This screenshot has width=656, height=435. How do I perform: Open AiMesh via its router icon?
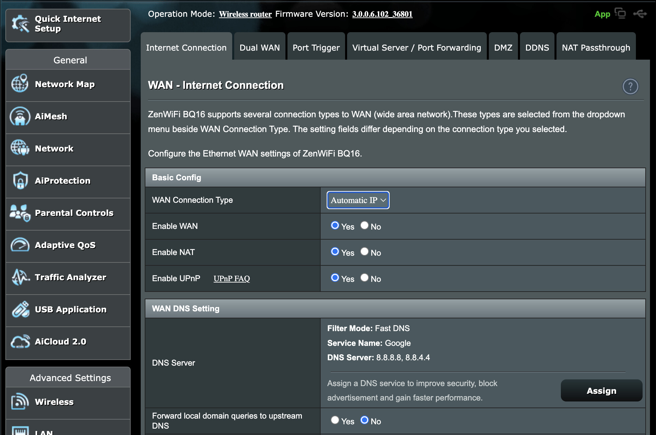point(20,116)
